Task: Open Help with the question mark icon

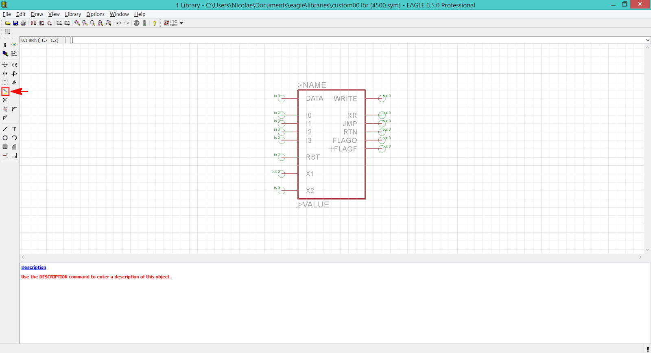Action: coord(155,23)
